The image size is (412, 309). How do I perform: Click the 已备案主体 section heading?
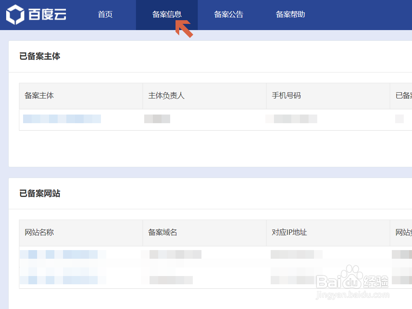coord(39,56)
